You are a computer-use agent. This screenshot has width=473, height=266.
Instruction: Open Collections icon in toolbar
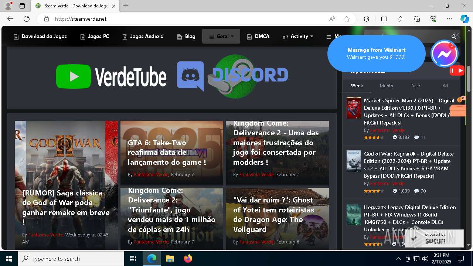point(417,19)
